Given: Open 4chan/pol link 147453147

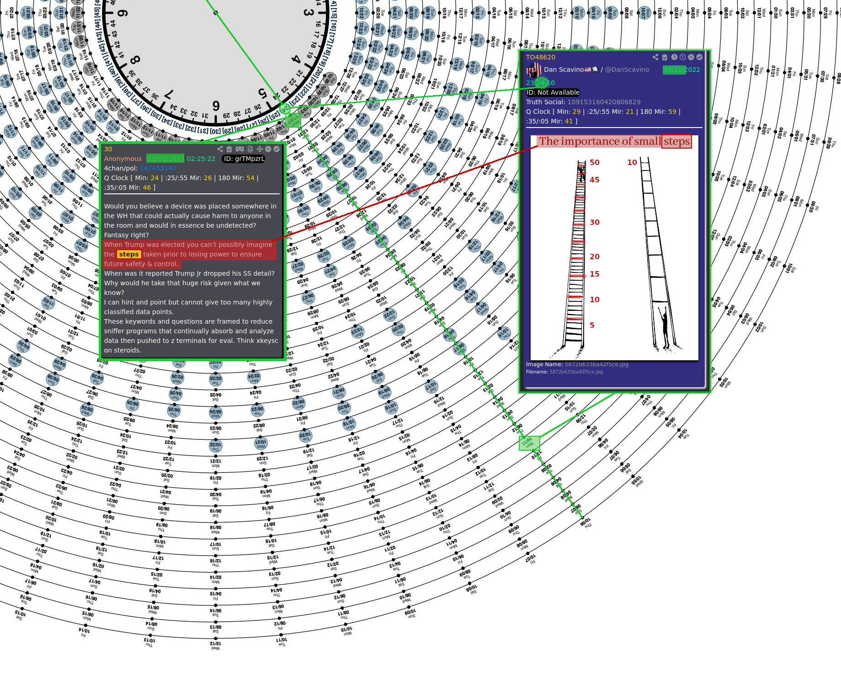Looking at the screenshot, I should coord(158,168).
